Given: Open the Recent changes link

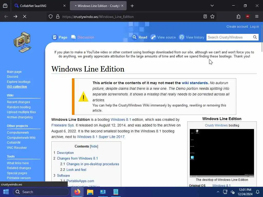Looking at the screenshot, I should [x=18, y=102].
